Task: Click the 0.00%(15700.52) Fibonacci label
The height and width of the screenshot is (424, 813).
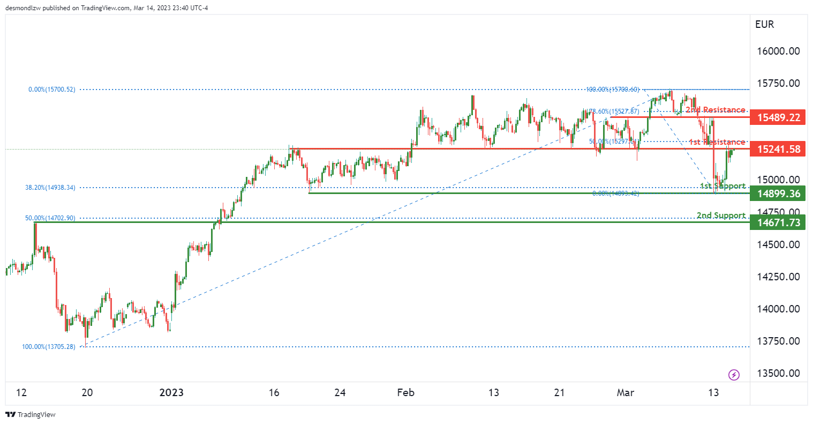Action: (52, 90)
